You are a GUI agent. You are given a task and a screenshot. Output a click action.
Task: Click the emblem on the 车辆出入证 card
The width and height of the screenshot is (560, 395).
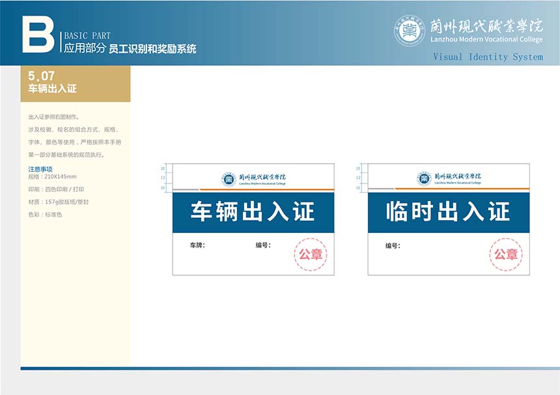[228, 178]
